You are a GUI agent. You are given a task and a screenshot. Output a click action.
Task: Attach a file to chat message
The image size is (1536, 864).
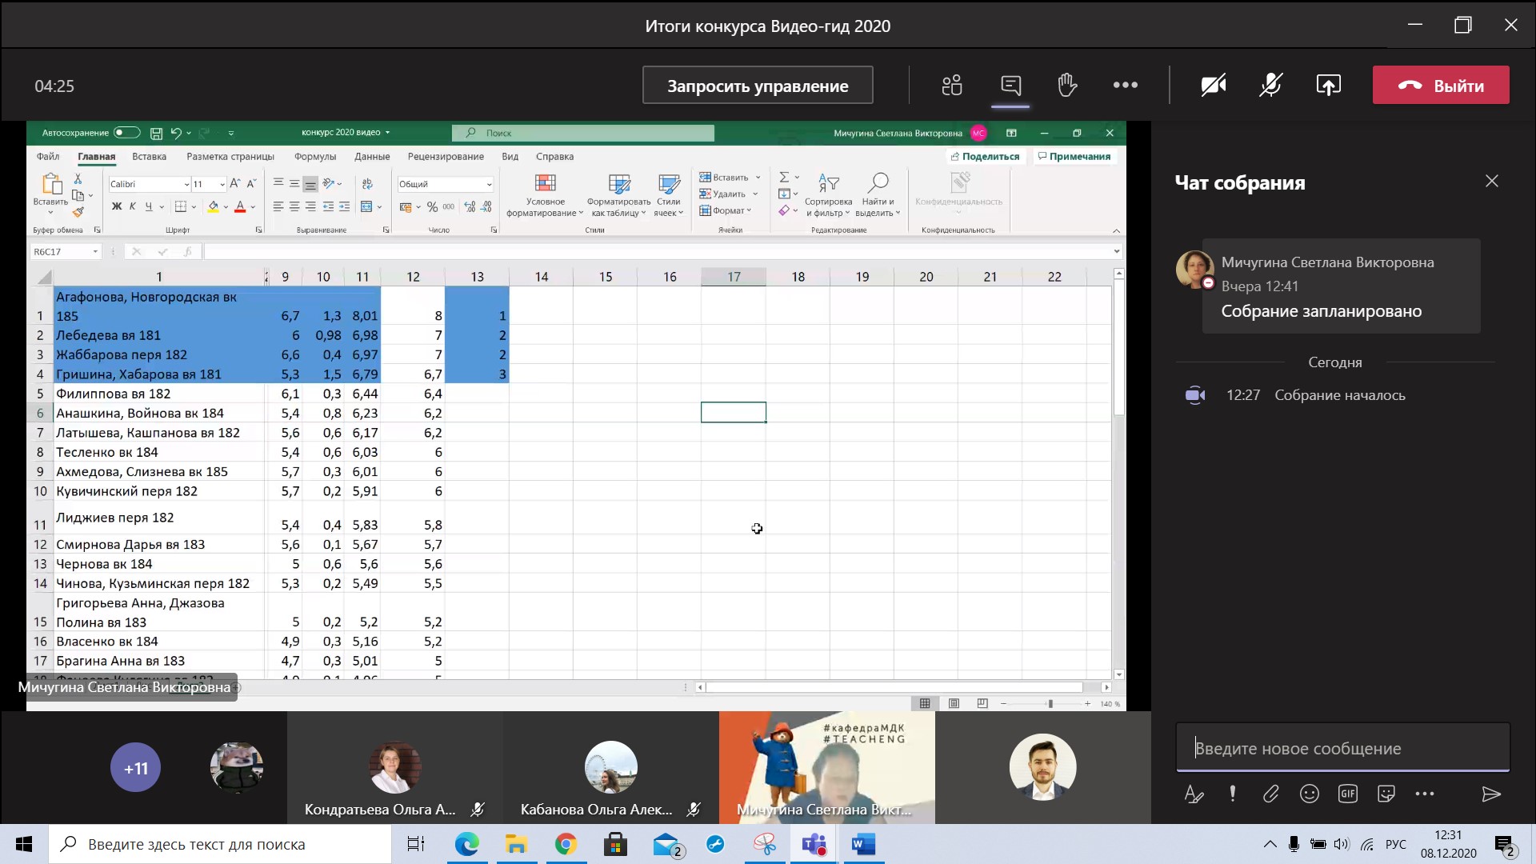coord(1270,794)
